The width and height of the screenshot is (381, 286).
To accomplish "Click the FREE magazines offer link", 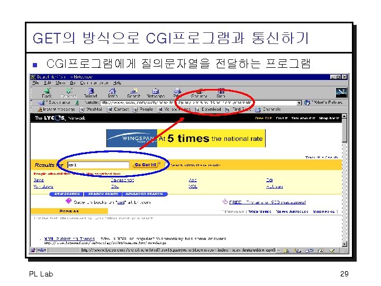I will (267, 202).
